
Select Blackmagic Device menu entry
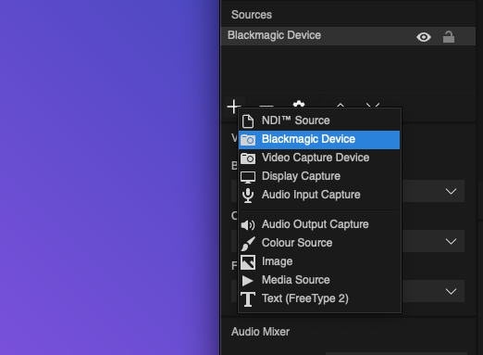319,139
